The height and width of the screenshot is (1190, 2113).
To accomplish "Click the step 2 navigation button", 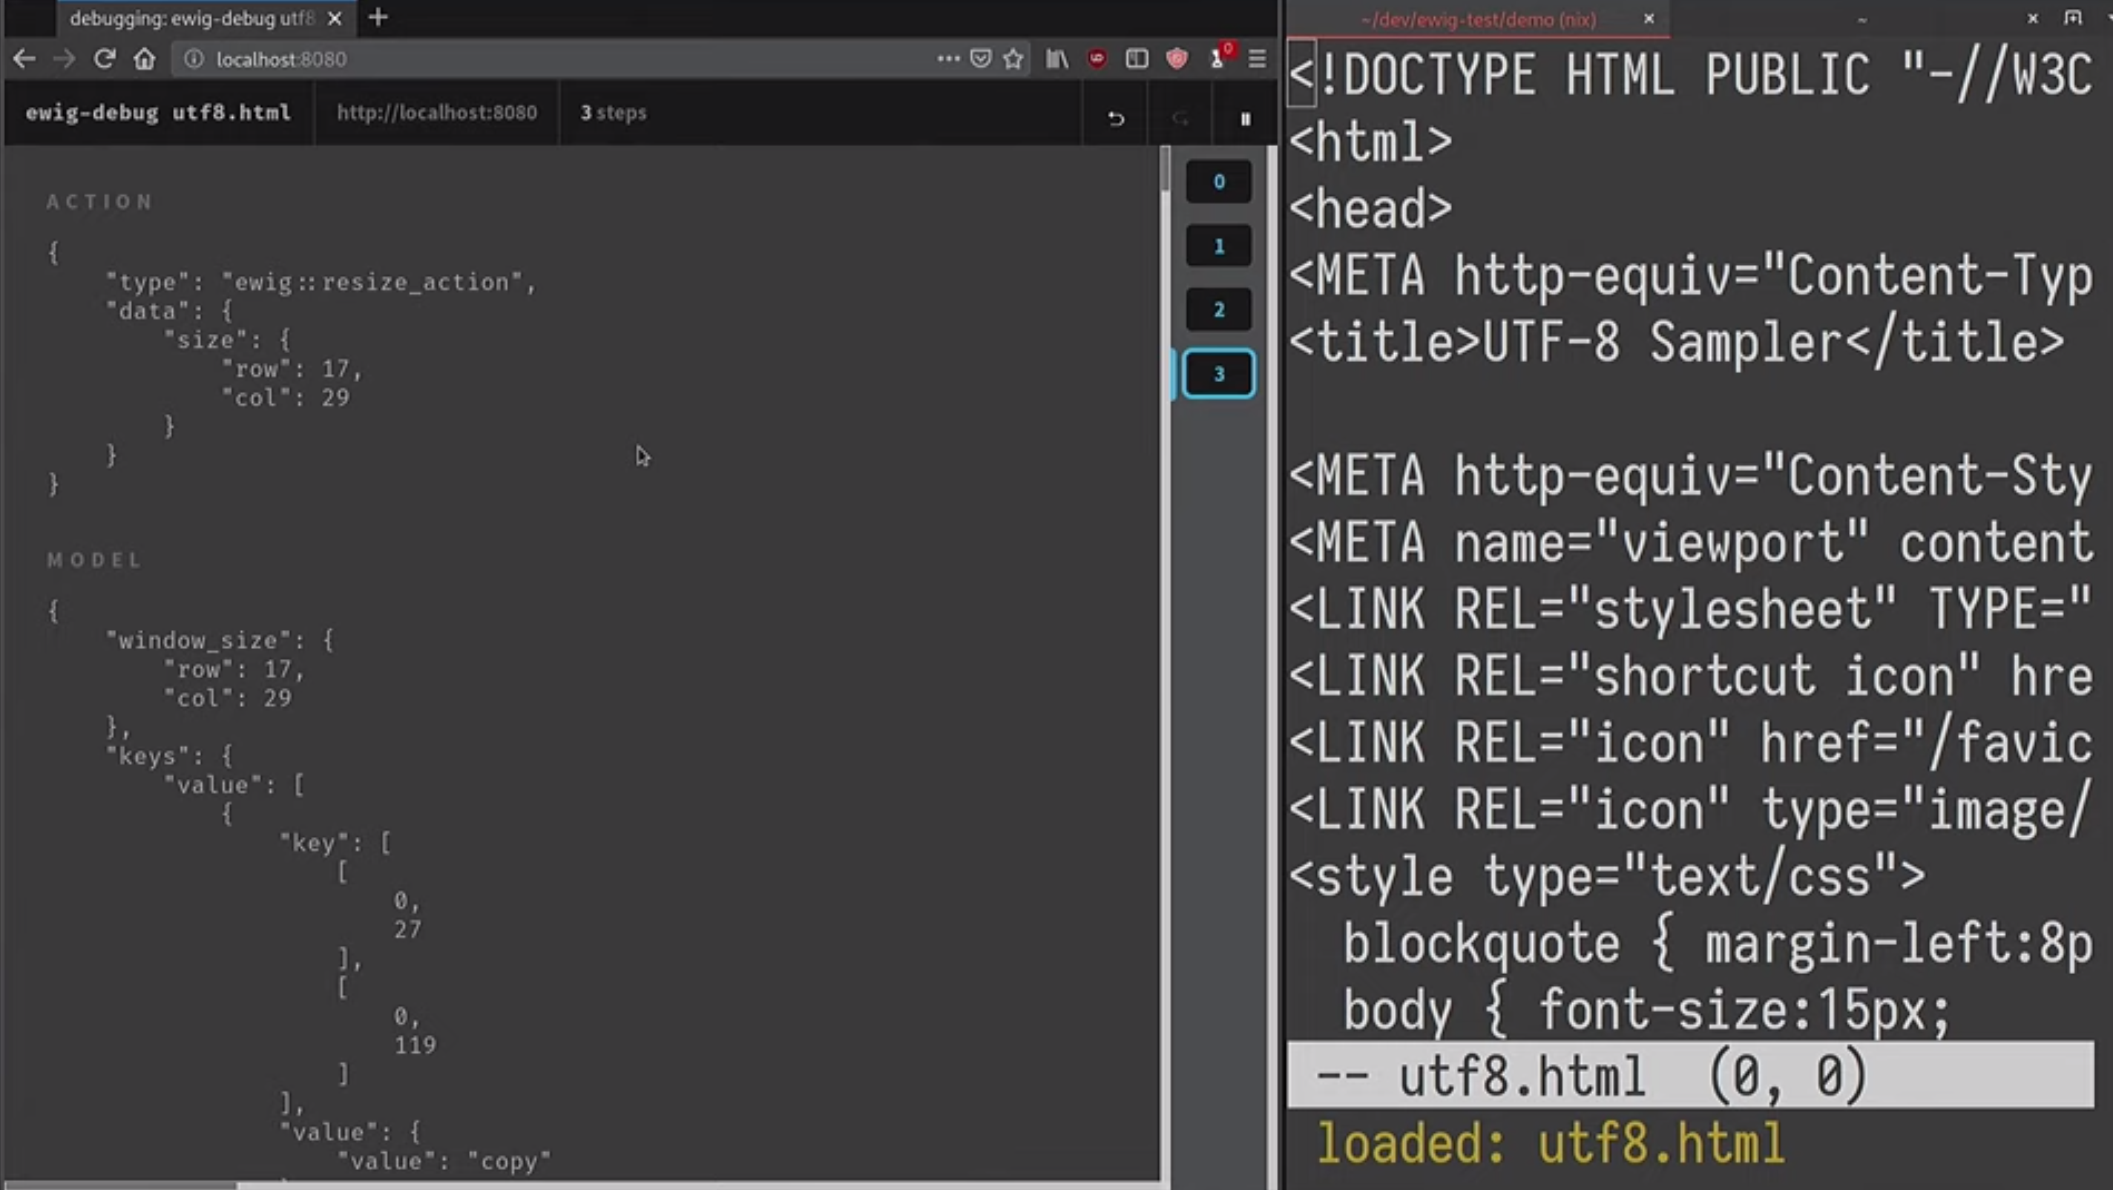I will point(1219,309).
